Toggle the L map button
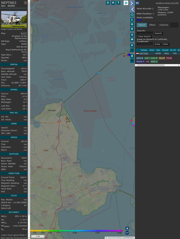The height and width of the screenshot is (239, 180). point(132,20)
